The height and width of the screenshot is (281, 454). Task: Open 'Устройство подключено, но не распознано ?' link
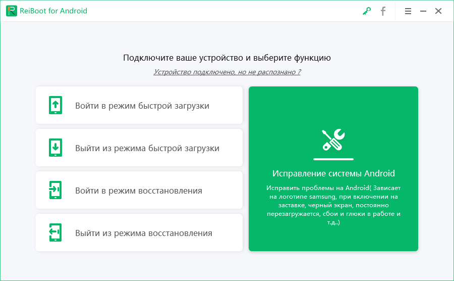[227, 72]
